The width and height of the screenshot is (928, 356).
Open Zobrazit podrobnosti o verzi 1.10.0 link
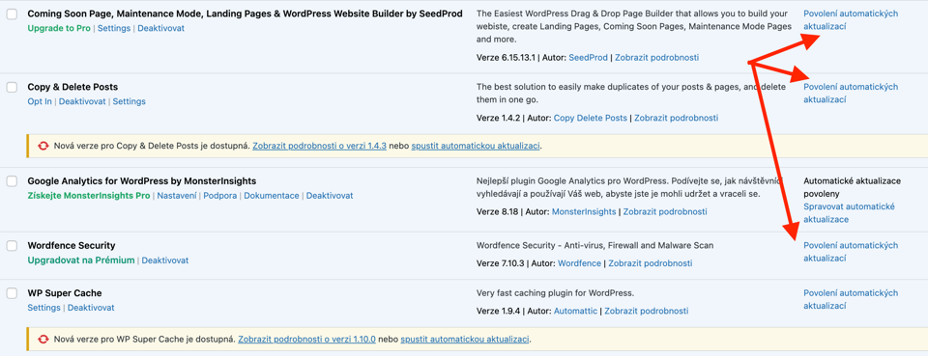pos(306,340)
